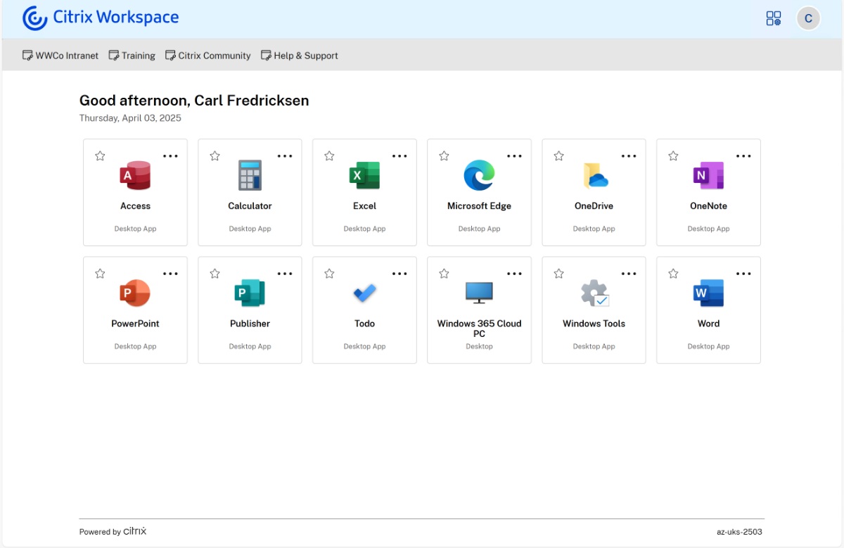Toggle Windows Tools favorite star
Viewport: 844px width, 548px height.
558,273
